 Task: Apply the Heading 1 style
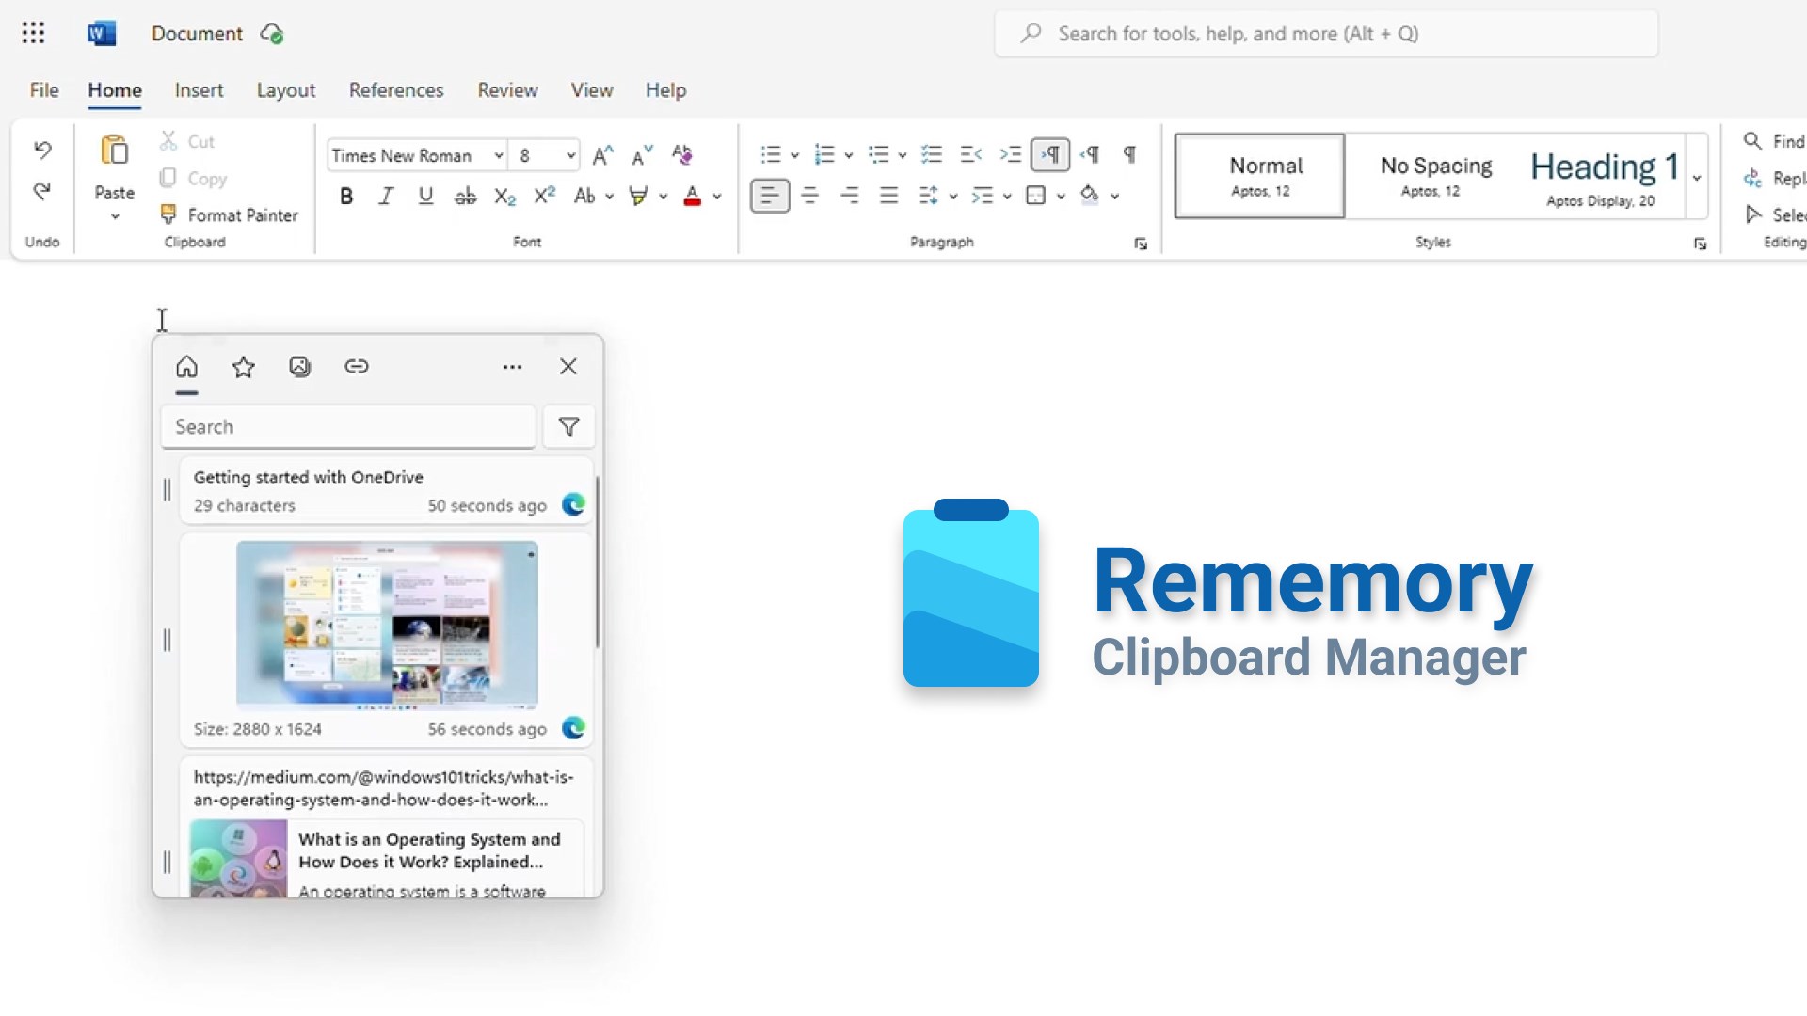(1604, 176)
